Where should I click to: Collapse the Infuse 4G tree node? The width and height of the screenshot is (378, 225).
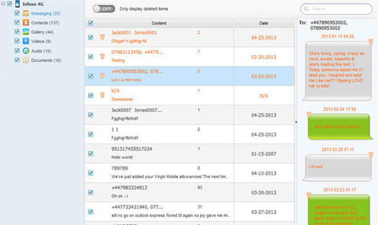(x=3, y=4)
